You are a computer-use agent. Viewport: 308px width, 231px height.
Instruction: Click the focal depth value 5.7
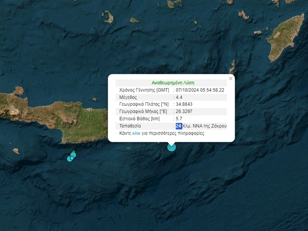click(x=179, y=119)
